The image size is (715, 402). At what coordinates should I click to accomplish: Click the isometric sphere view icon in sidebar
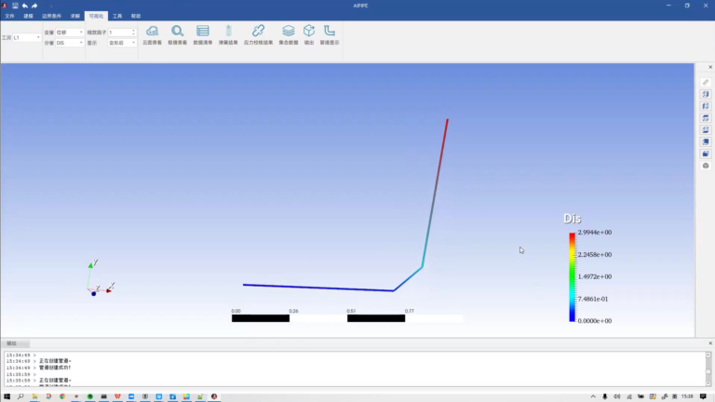(706, 166)
